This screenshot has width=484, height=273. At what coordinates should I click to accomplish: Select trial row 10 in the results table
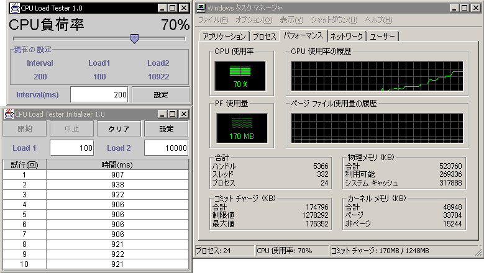click(96, 264)
